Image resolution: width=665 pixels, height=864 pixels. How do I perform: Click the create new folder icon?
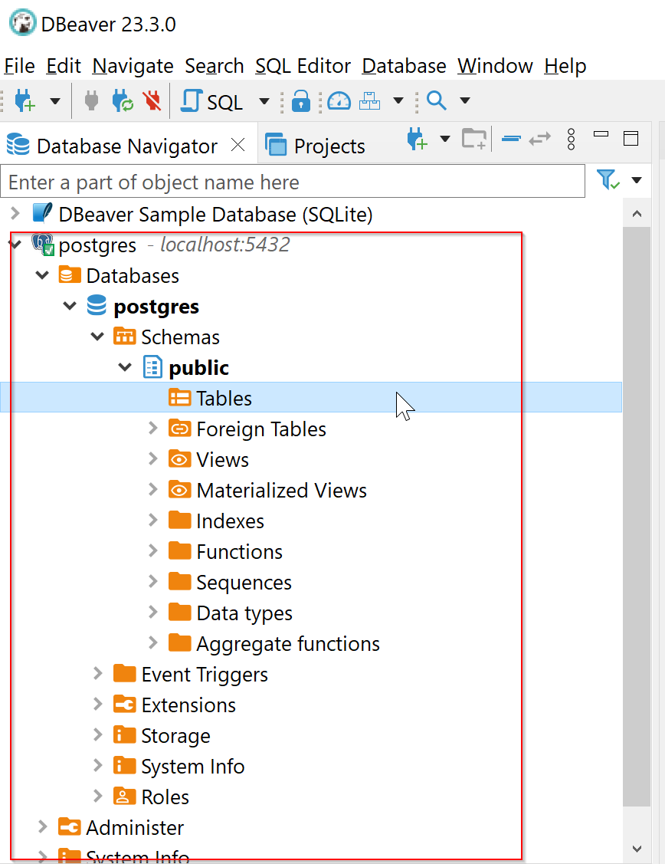tap(474, 139)
